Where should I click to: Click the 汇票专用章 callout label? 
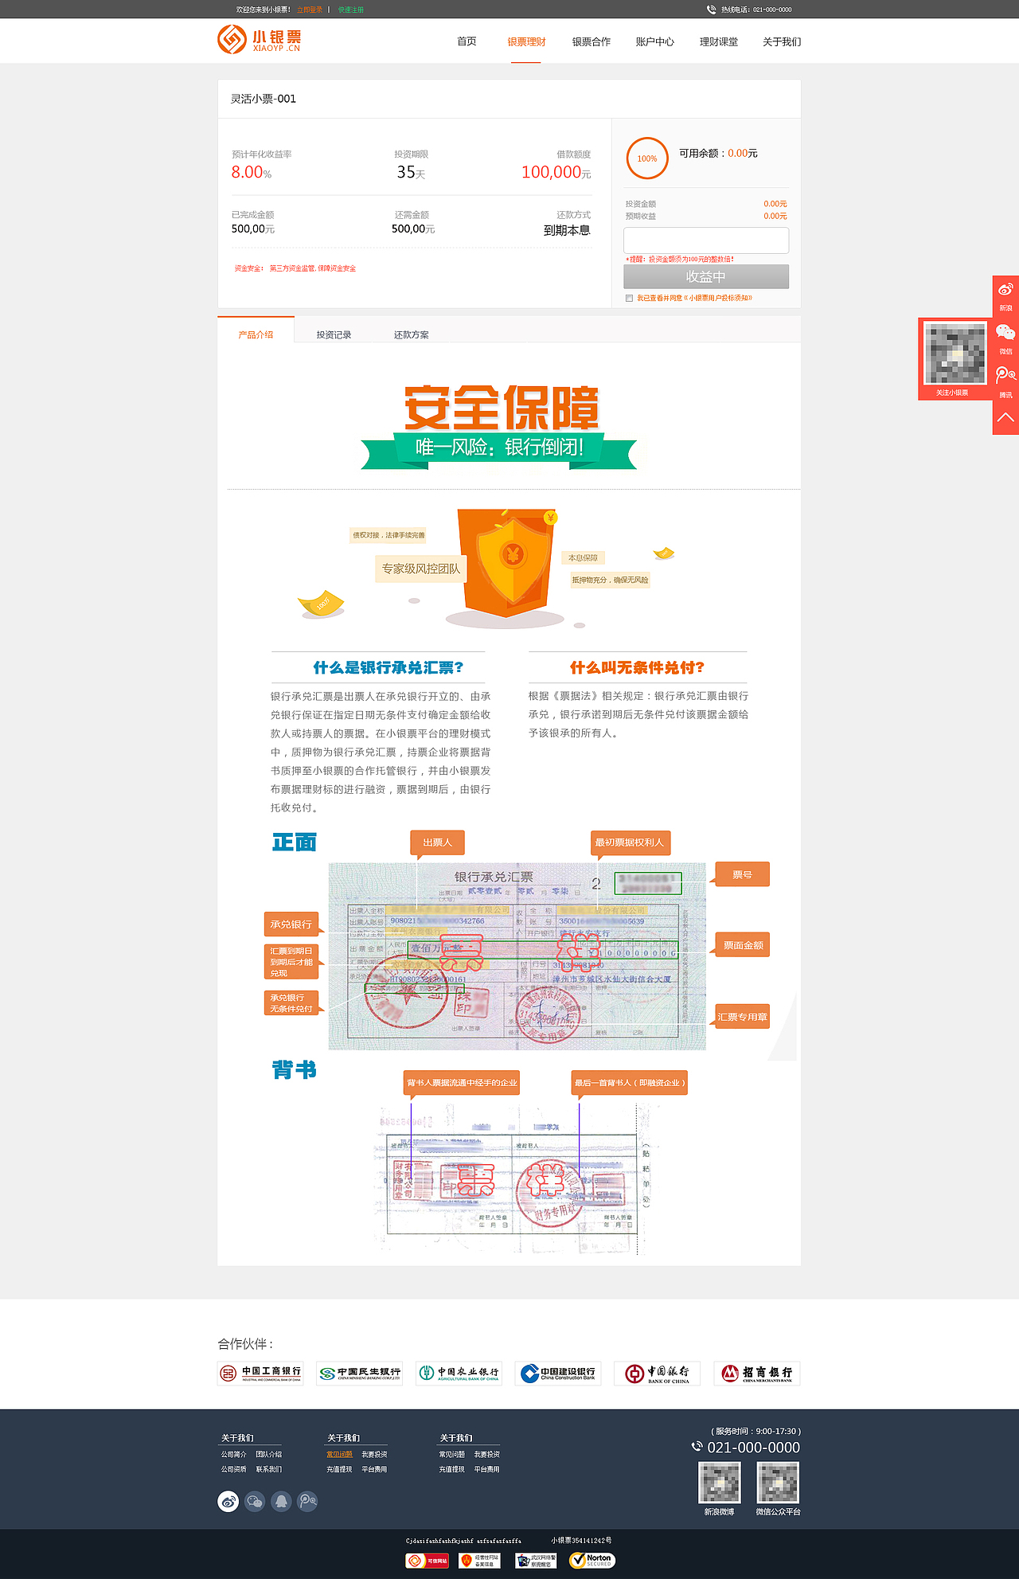(x=742, y=1017)
